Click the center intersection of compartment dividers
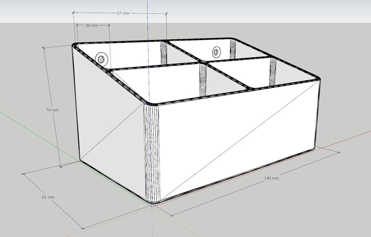Screen dimensions: 371x237 [x=203, y=61]
